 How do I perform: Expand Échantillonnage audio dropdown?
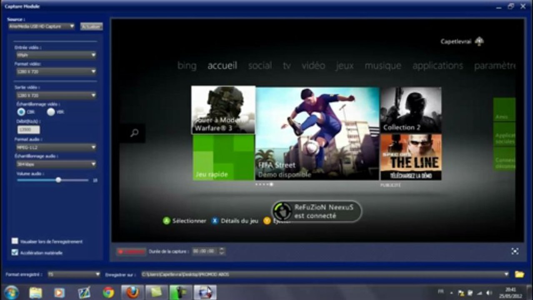pyautogui.click(x=55, y=164)
